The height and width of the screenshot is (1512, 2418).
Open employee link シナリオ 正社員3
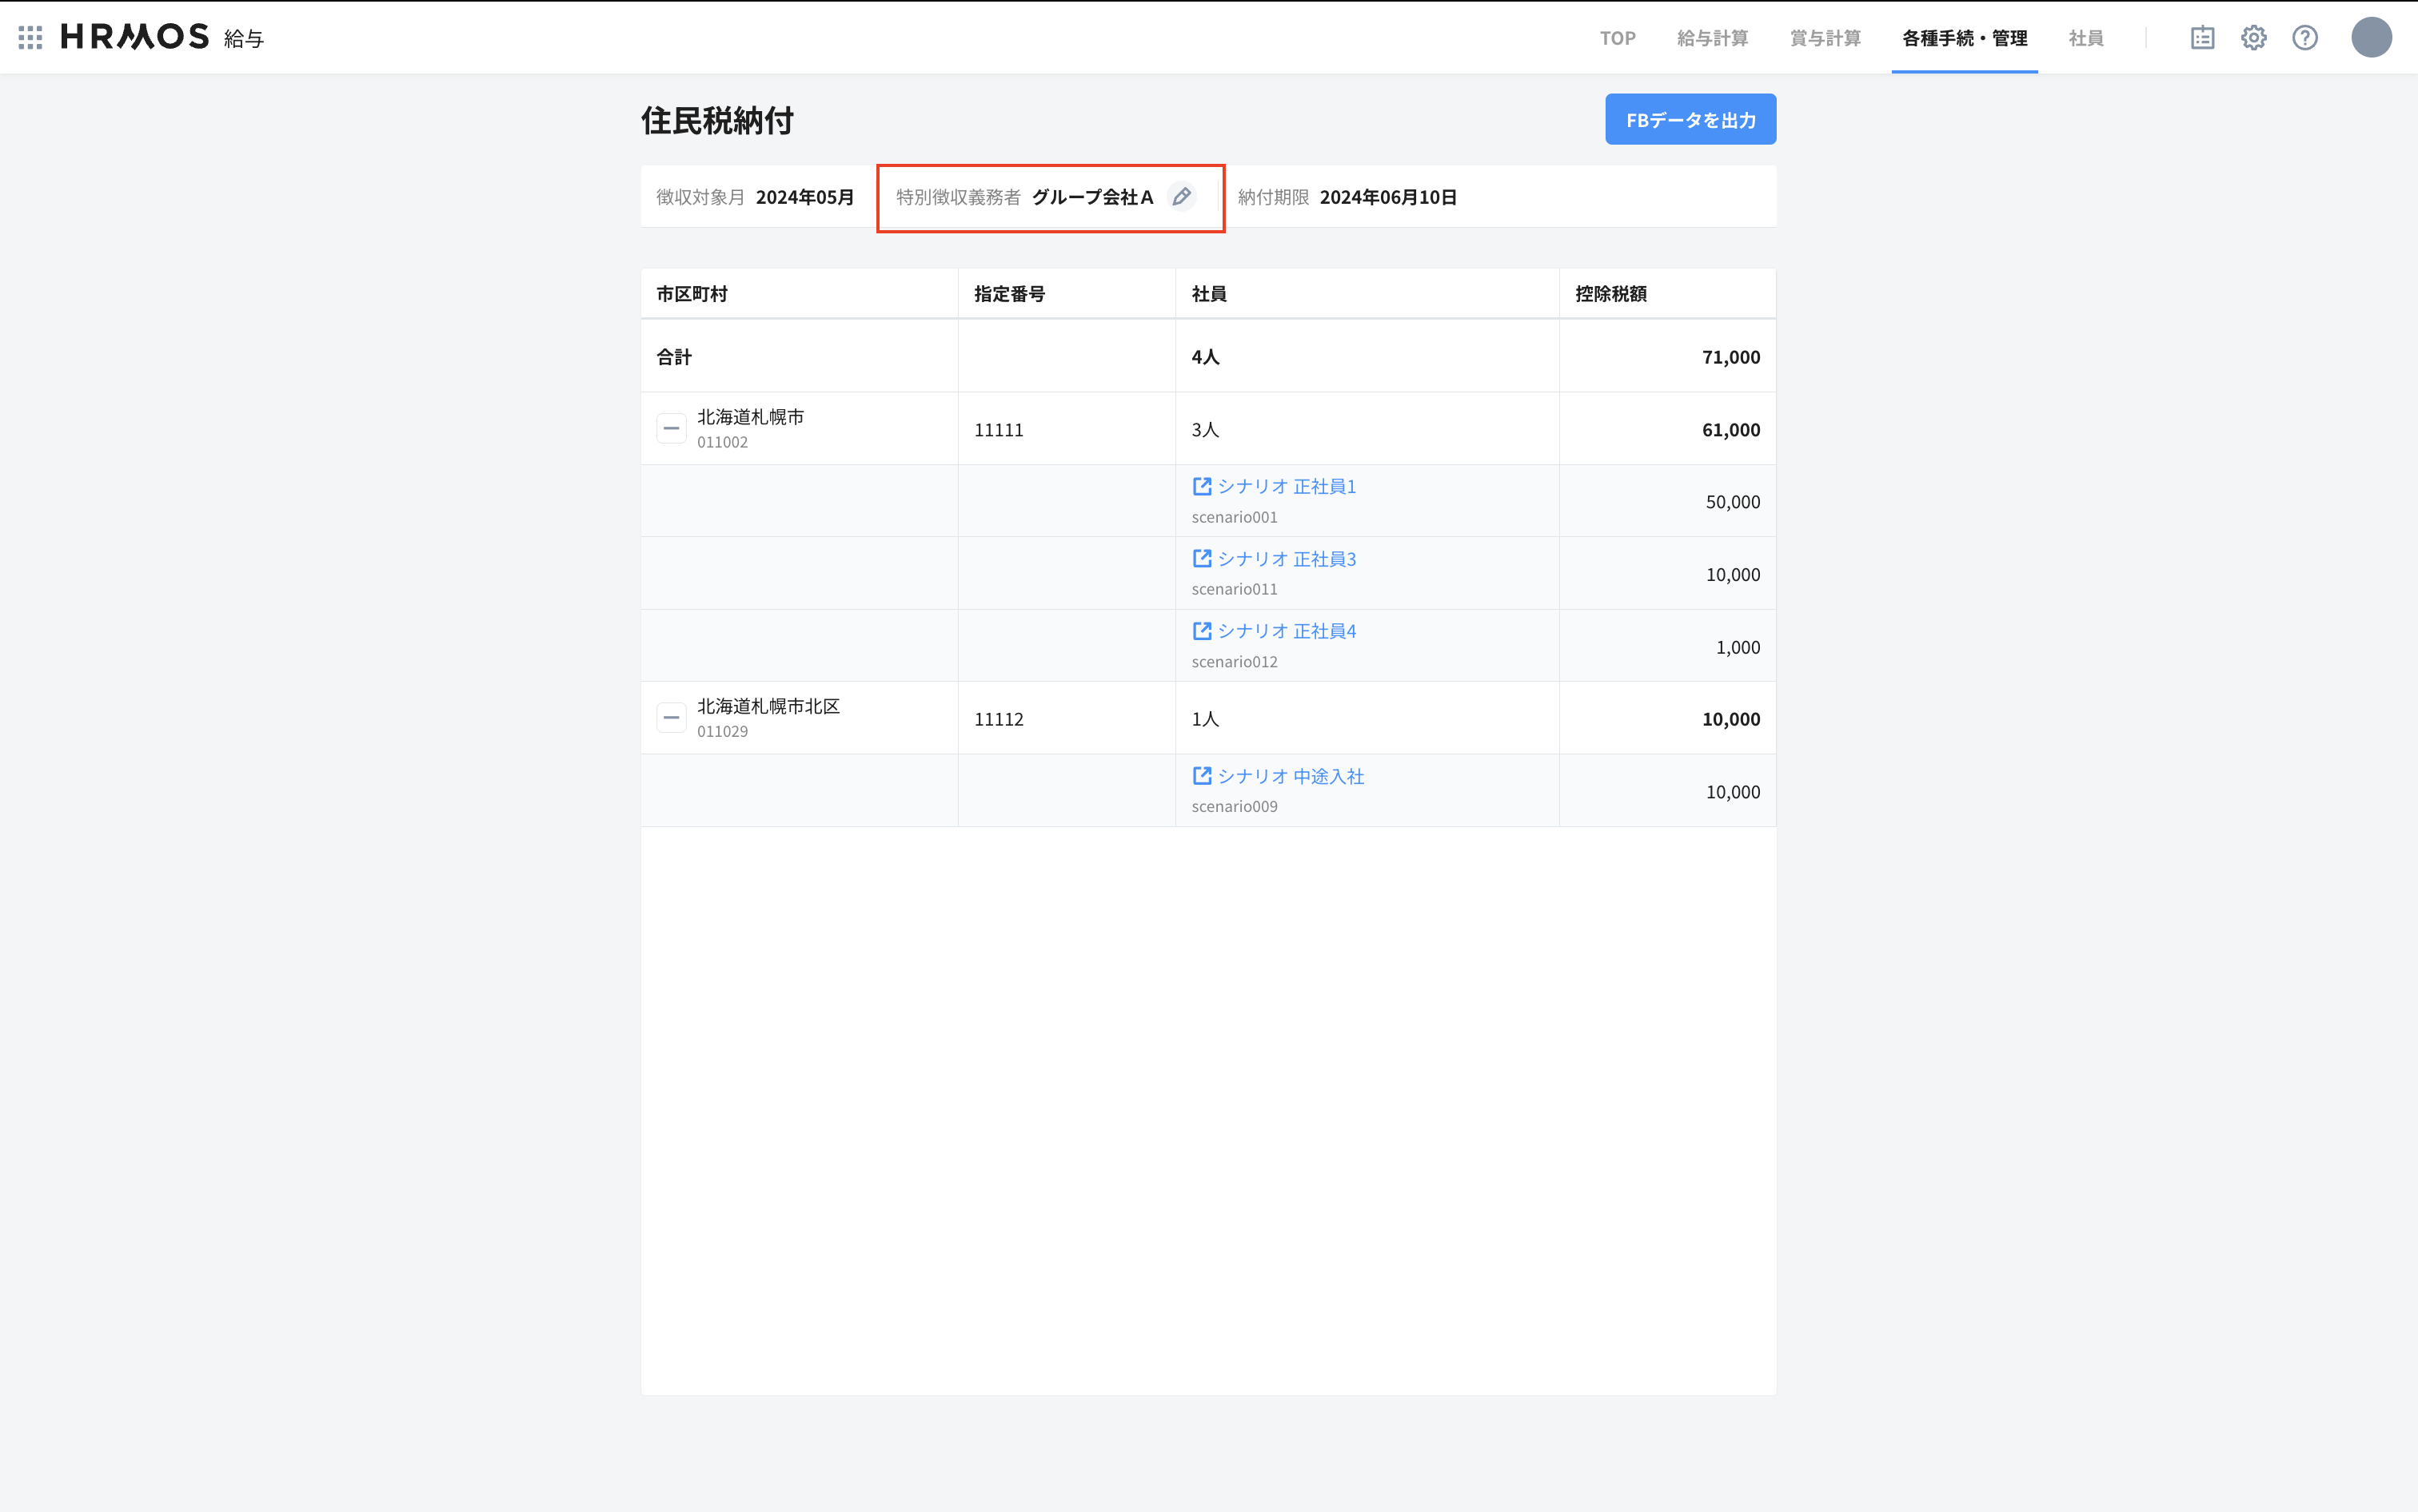1287,559
